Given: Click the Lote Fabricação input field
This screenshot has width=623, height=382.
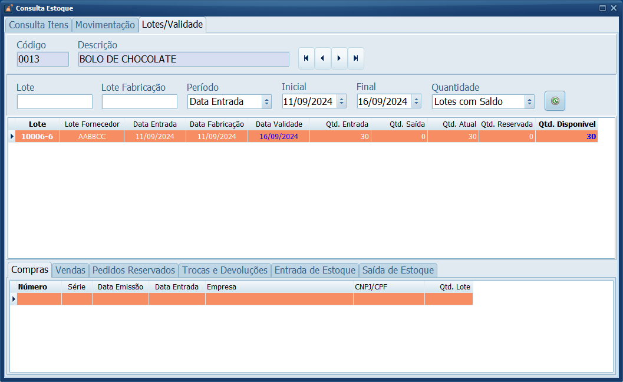Looking at the screenshot, I should tap(139, 101).
